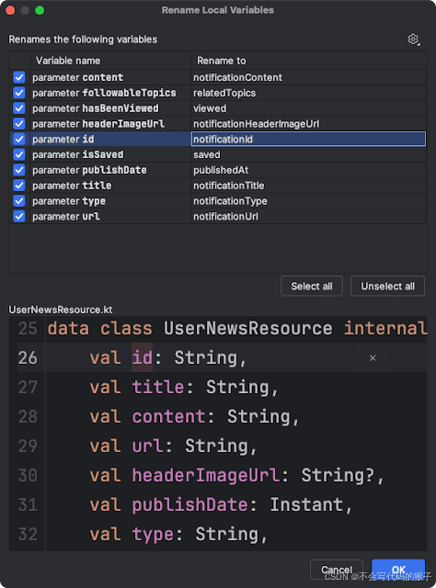Confirm renames with the OK button
436x588 pixels.
point(398,570)
